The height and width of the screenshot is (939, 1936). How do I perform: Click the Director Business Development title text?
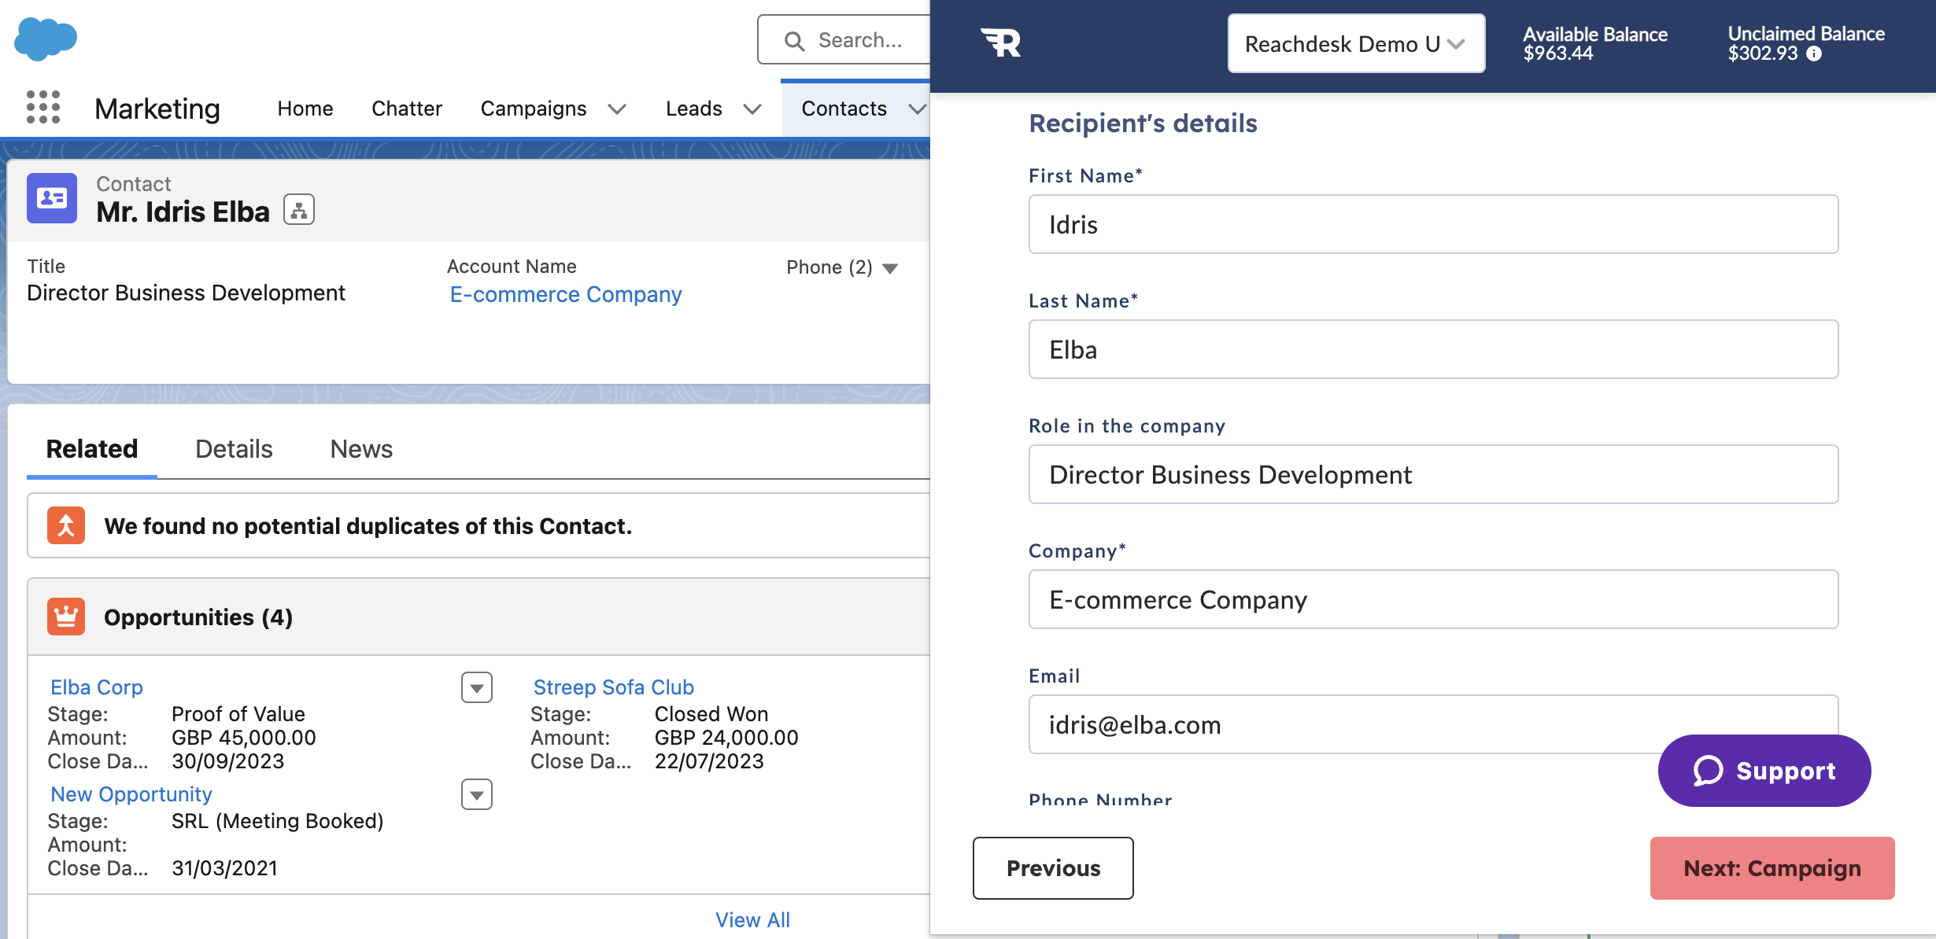pyautogui.click(x=186, y=293)
